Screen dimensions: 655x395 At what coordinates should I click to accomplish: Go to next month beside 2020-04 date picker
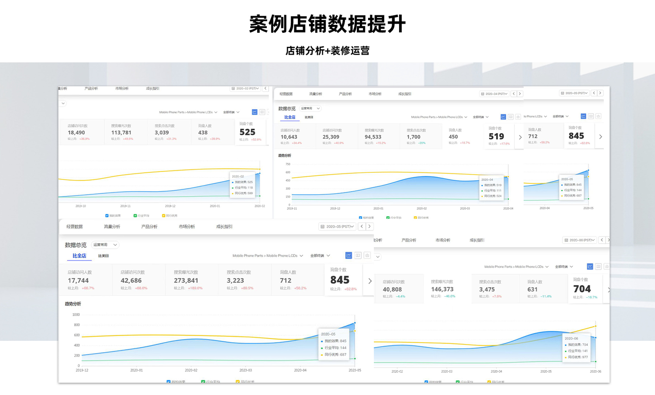(x=520, y=94)
